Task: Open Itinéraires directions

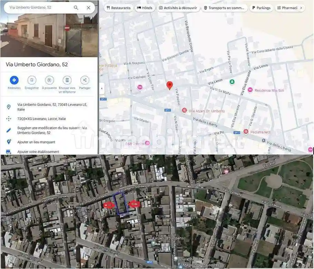Action: [14, 80]
